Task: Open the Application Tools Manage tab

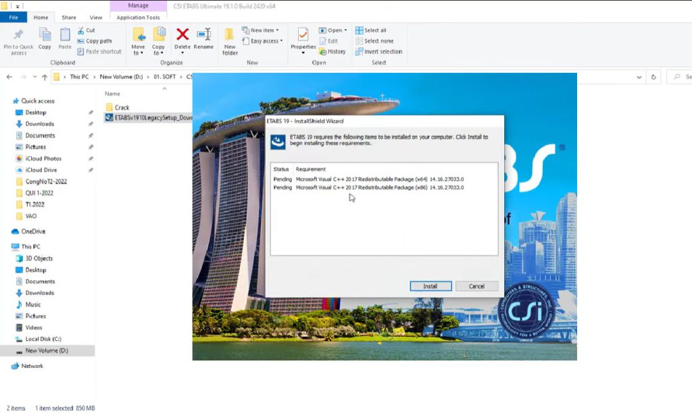Action: pyautogui.click(x=138, y=18)
